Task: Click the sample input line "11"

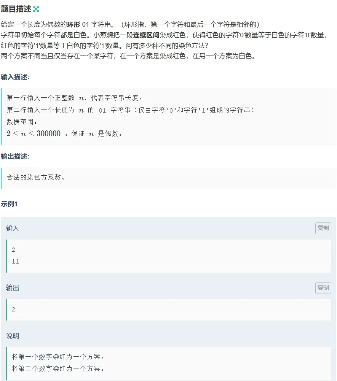Action: pos(15,262)
